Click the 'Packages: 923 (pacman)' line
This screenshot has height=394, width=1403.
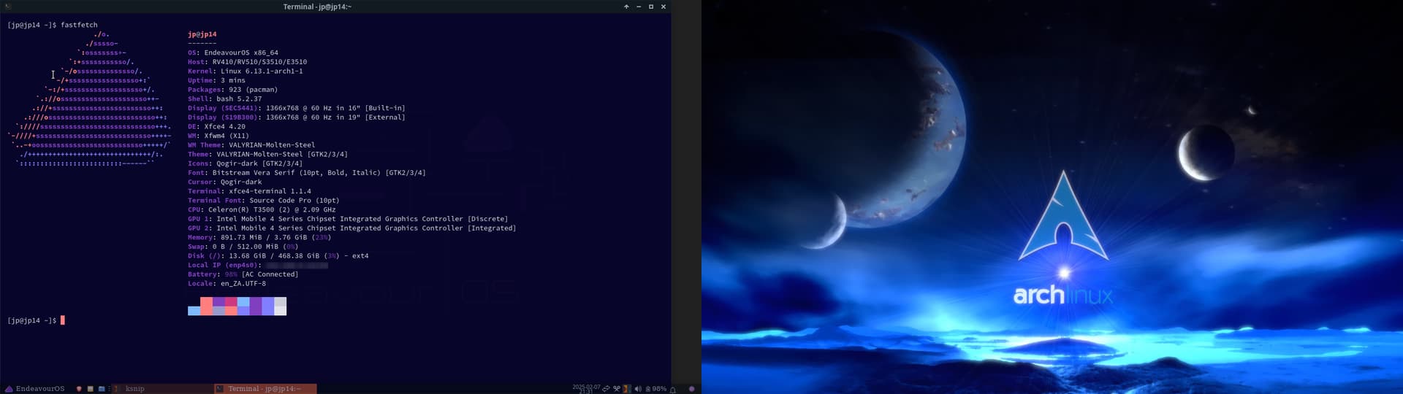233,90
